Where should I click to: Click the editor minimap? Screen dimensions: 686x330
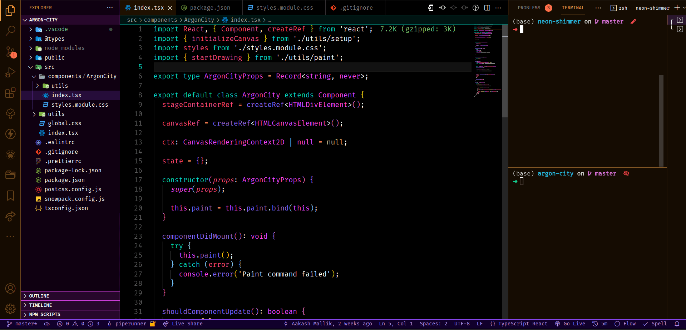point(488,61)
